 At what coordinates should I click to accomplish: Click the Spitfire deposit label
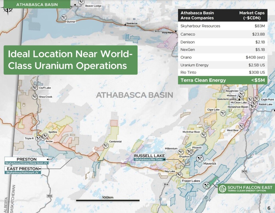click(53, 132)
